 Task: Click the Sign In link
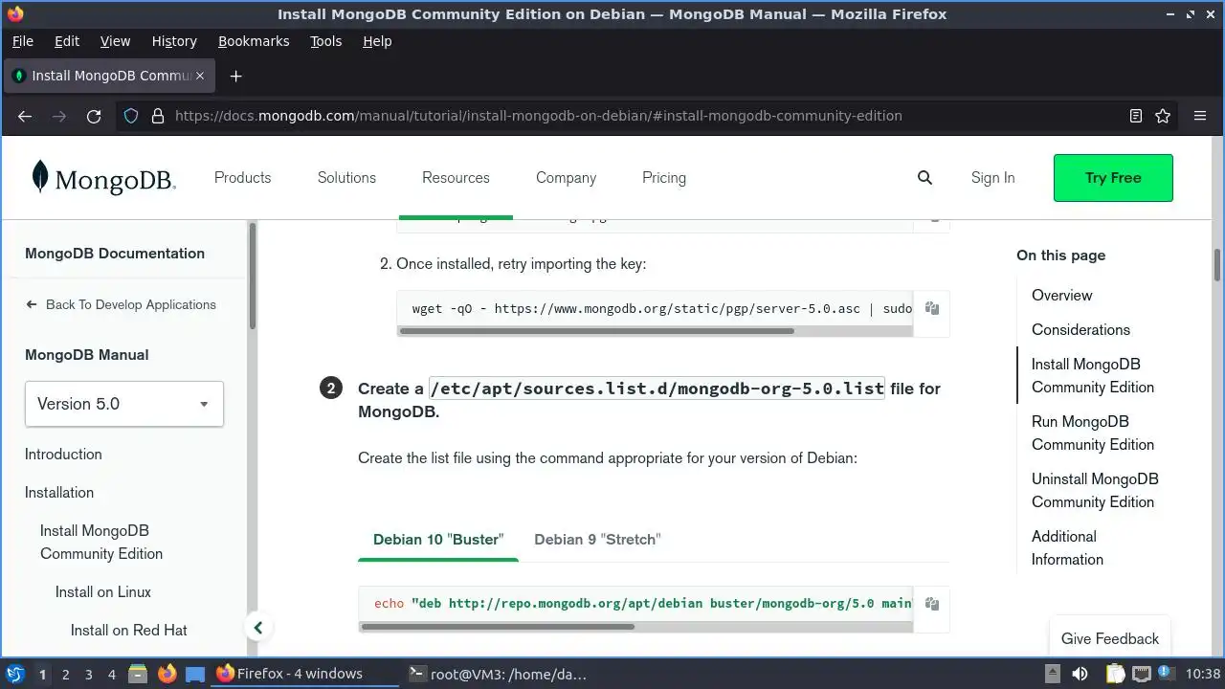(992, 178)
